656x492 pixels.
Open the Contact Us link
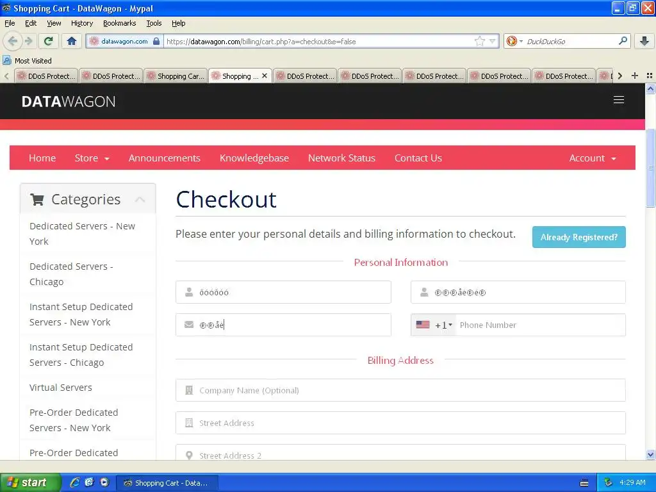[418, 158]
